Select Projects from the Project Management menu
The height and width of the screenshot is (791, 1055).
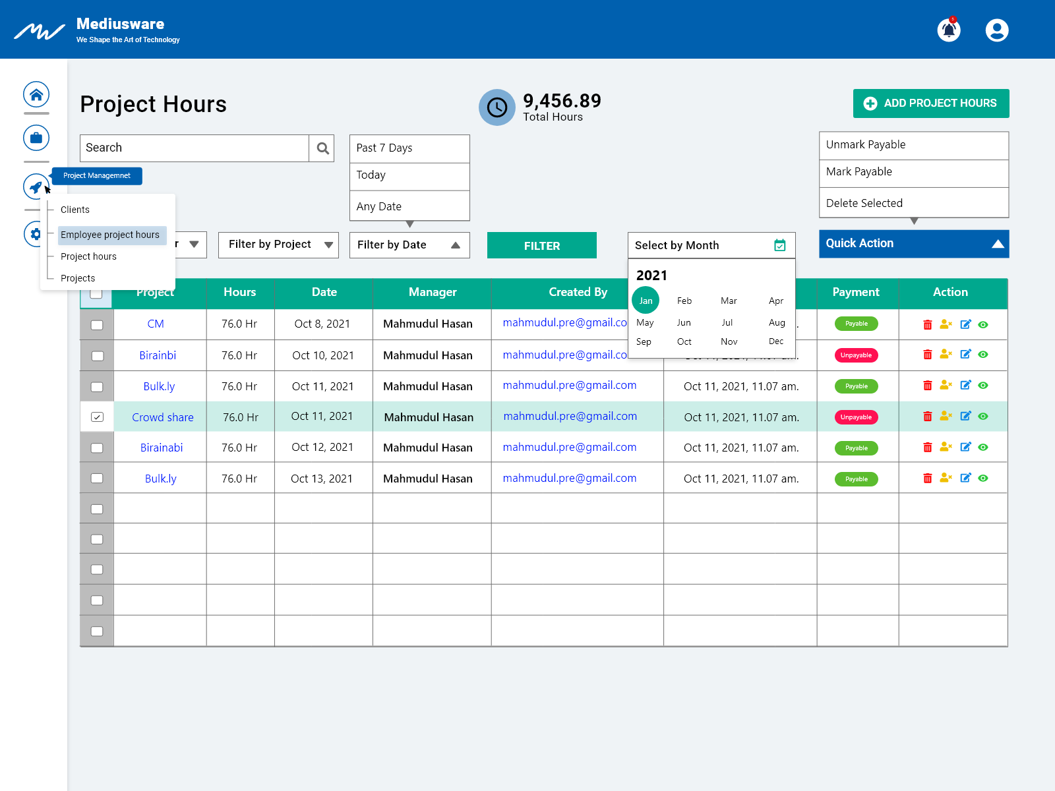point(78,278)
